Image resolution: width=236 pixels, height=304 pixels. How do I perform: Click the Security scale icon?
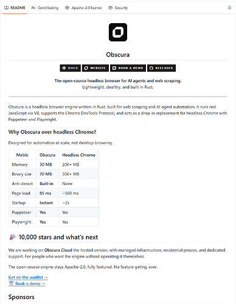110,8
